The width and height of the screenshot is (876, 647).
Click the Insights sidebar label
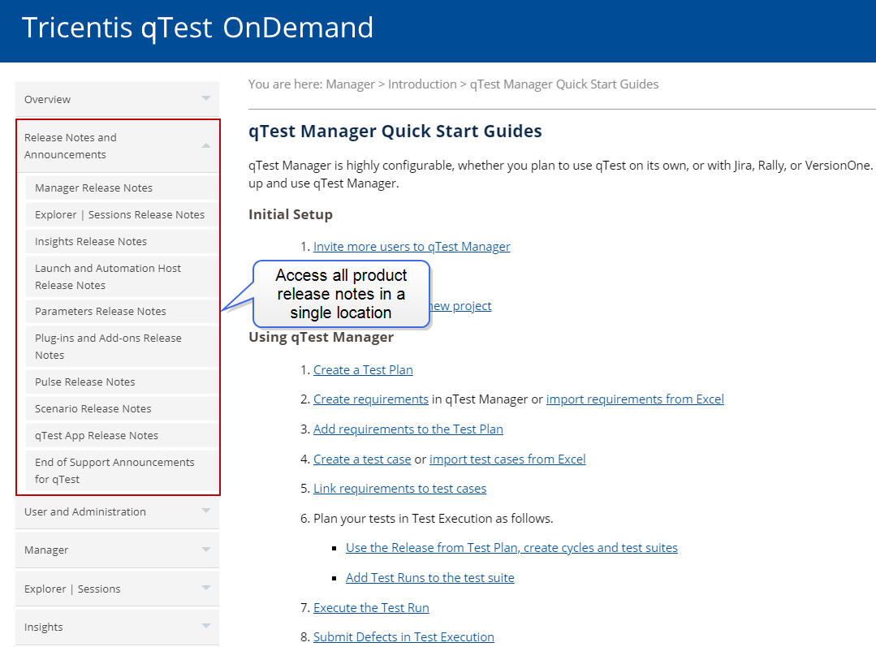tap(44, 628)
